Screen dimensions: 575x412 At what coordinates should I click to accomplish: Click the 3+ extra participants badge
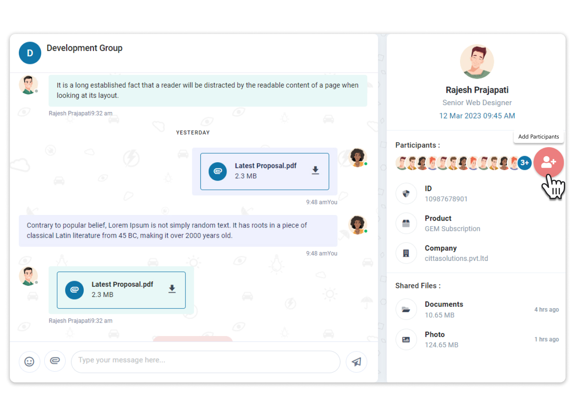coord(524,163)
